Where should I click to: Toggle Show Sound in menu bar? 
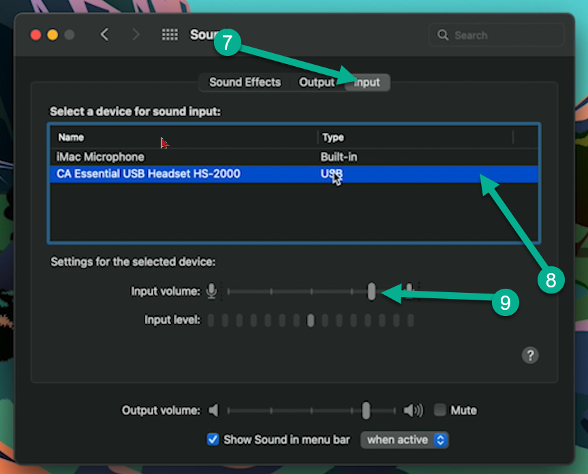(213, 439)
